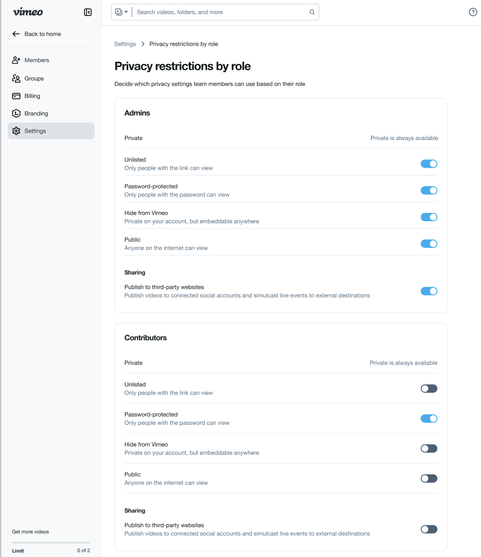This screenshot has width=481, height=557.
Task: Turn off Password-protected for Contributors
Action: point(429,418)
